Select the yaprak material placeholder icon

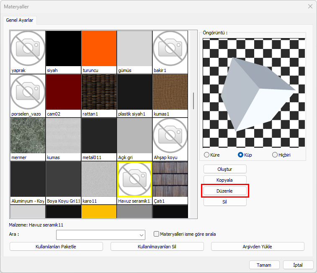(28, 49)
